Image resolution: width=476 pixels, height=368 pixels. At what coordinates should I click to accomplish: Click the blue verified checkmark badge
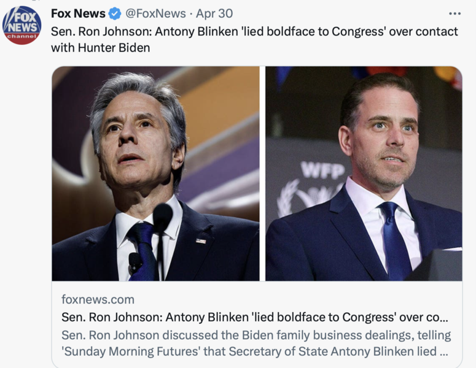click(x=115, y=13)
